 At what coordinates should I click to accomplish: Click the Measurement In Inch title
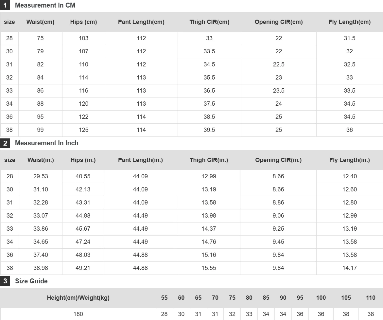click(47, 143)
